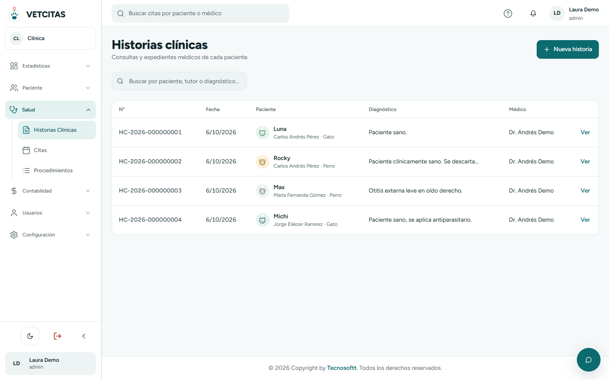Follow the Tecnosoftt footer link
Image resolution: width=609 pixels, height=380 pixels.
[342, 368]
